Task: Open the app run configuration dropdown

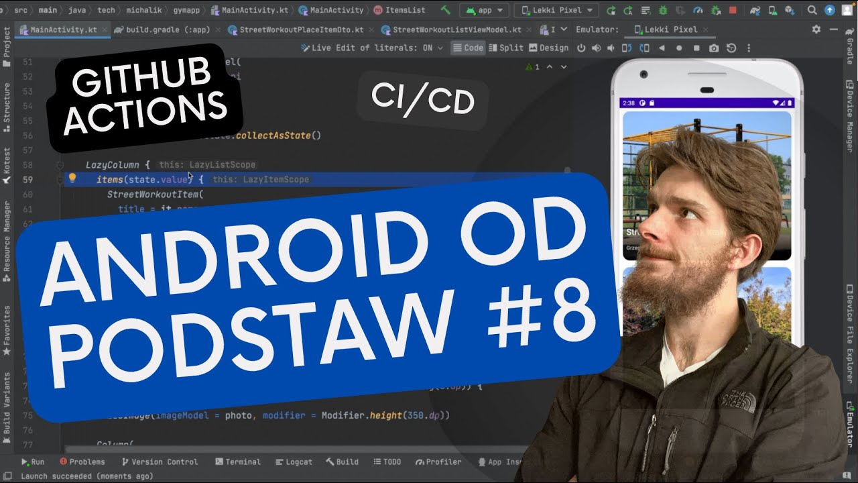Action: pos(484,10)
